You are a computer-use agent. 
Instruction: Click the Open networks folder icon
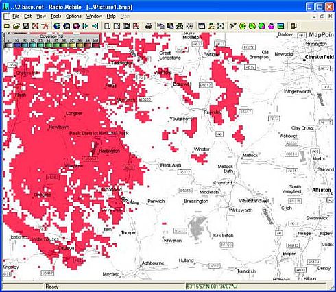click(16, 26)
